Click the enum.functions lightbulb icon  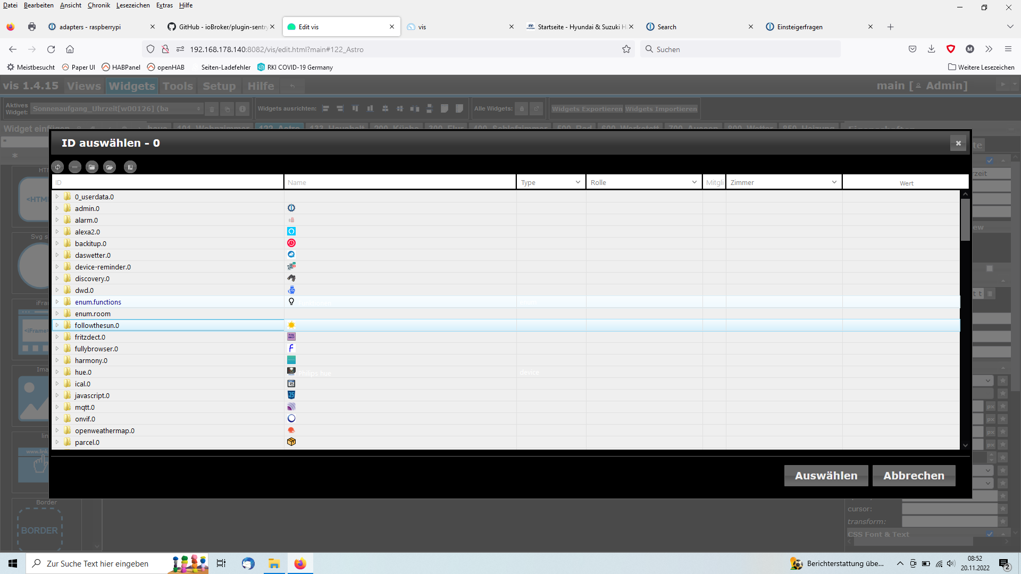click(x=291, y=302)
